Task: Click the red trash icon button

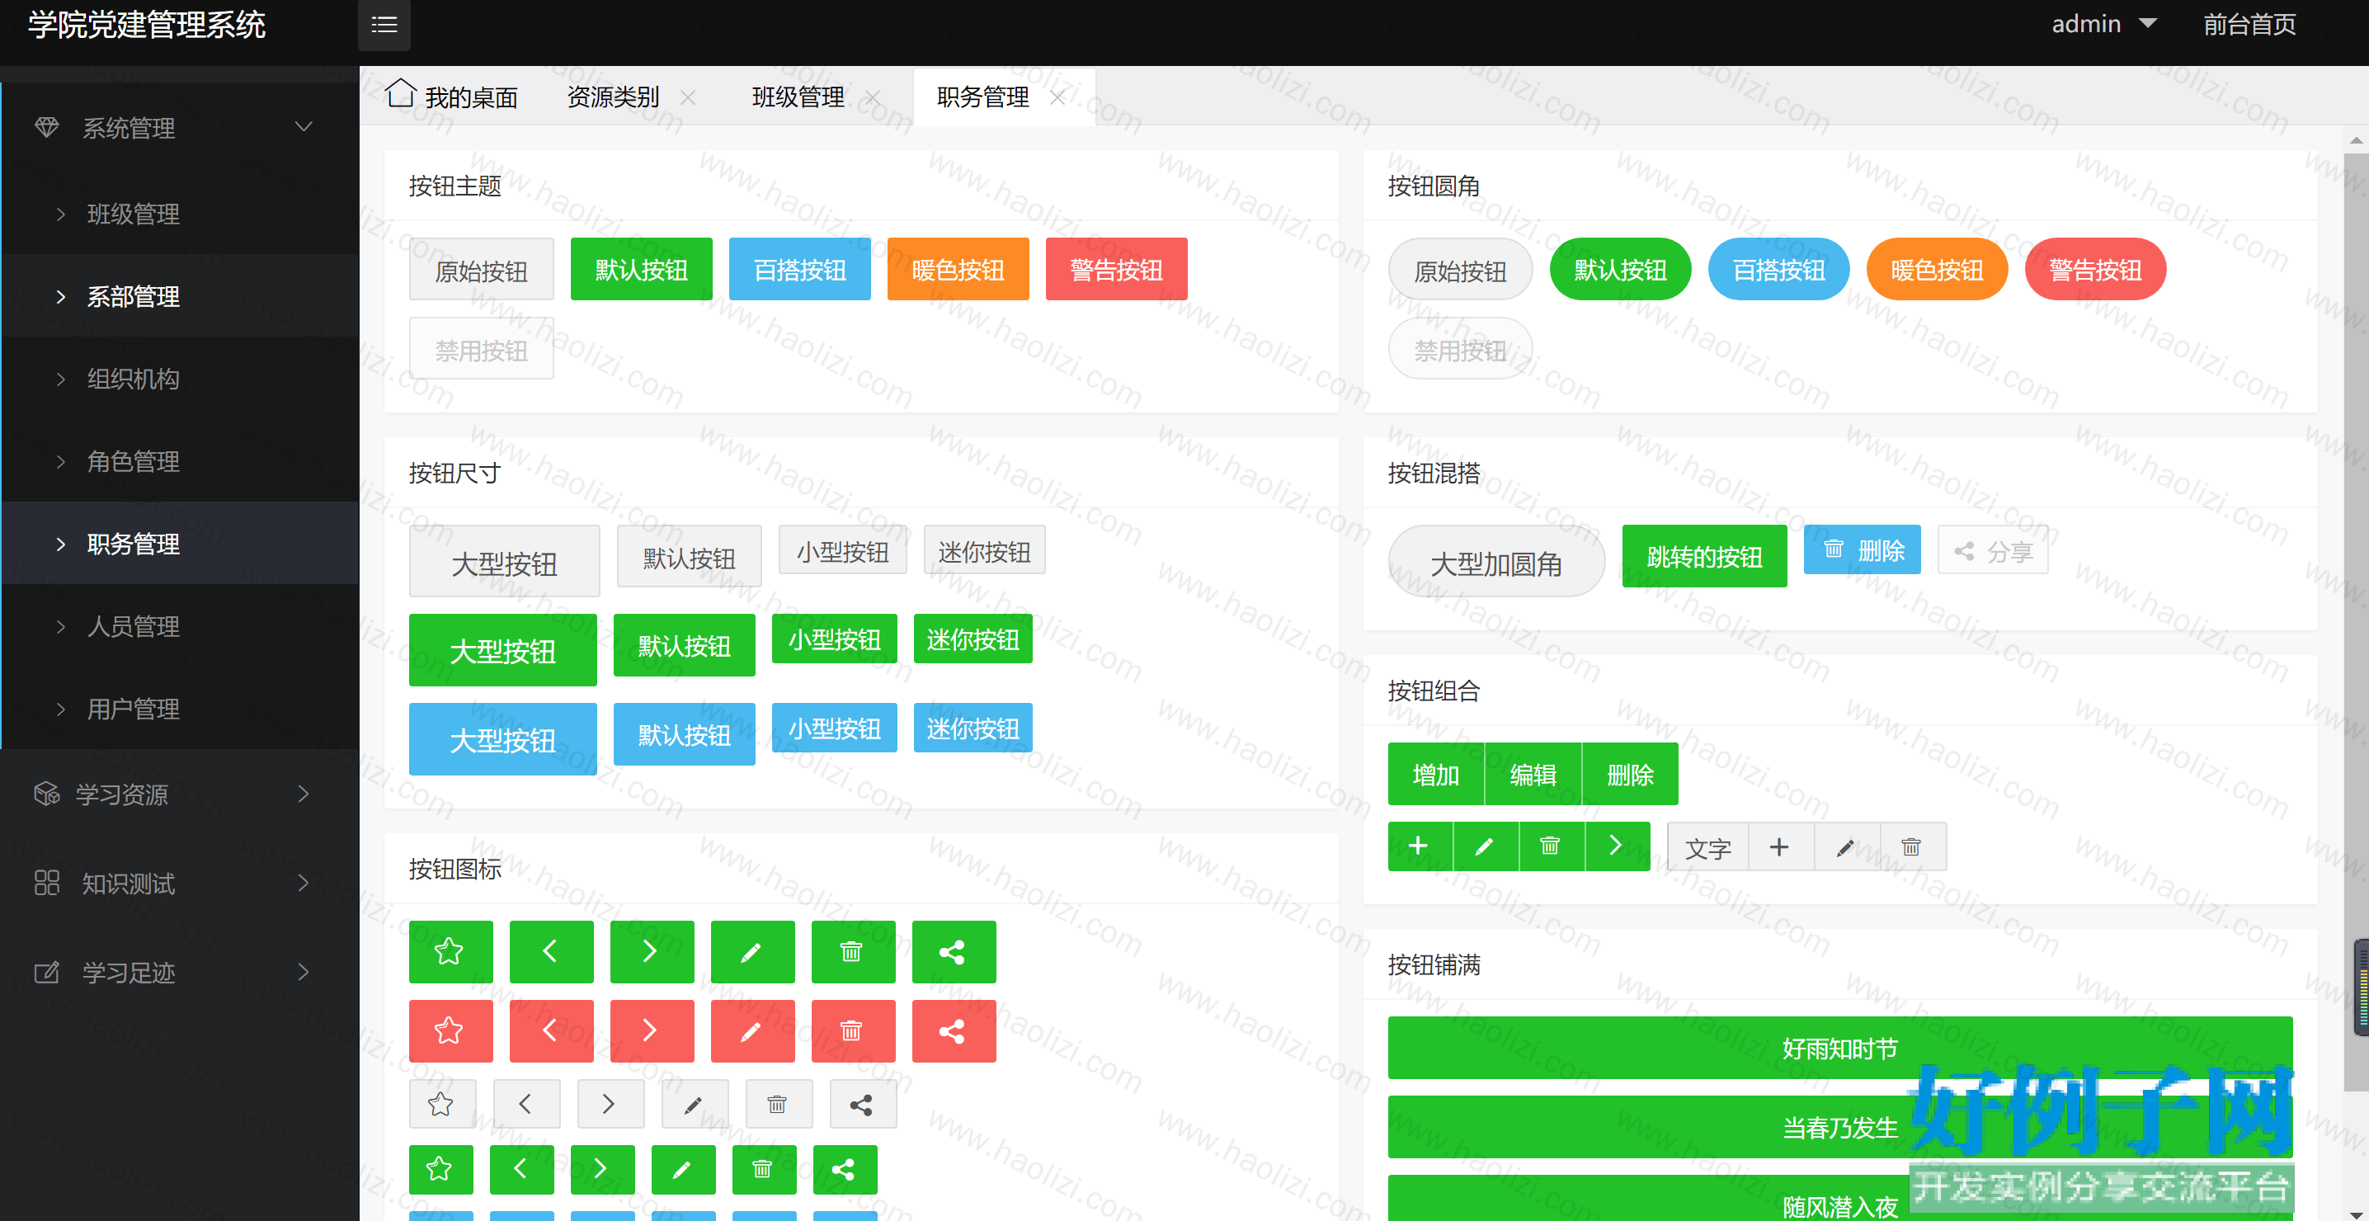Action: point(853,1030)
